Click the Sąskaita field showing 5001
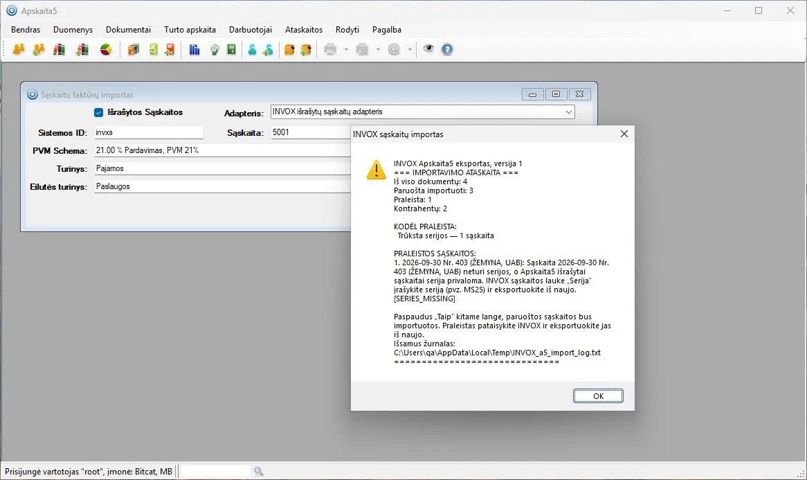 tap(311, 132)
